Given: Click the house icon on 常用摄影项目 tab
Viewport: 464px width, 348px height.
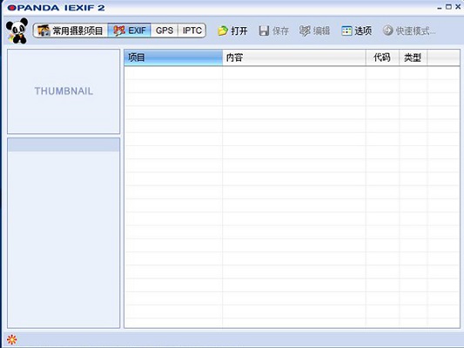Looking at the screenshot, I should click(44, 30).
